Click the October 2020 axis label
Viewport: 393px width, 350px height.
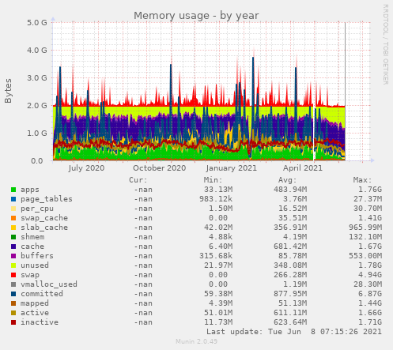tap(160, 168)
